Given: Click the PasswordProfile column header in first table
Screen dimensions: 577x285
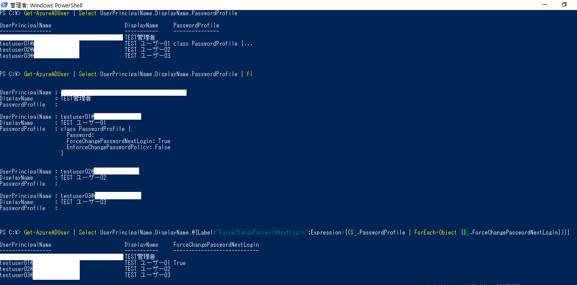Looking at the screenshot, I should [196, 26].
